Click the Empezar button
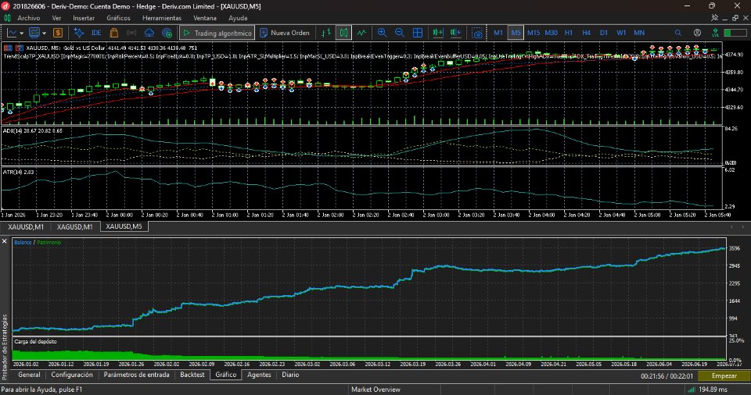Viewport: 751px width, 395px height. (x=724, y=375)
